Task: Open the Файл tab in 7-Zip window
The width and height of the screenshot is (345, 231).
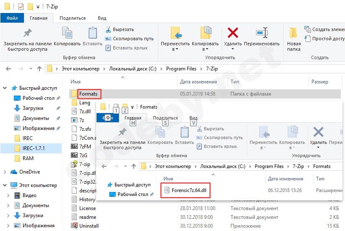Action: (x=12, y=18)
